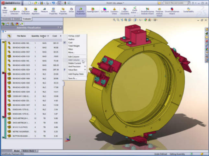Click the Sensor tool

[x=71, y=10]
